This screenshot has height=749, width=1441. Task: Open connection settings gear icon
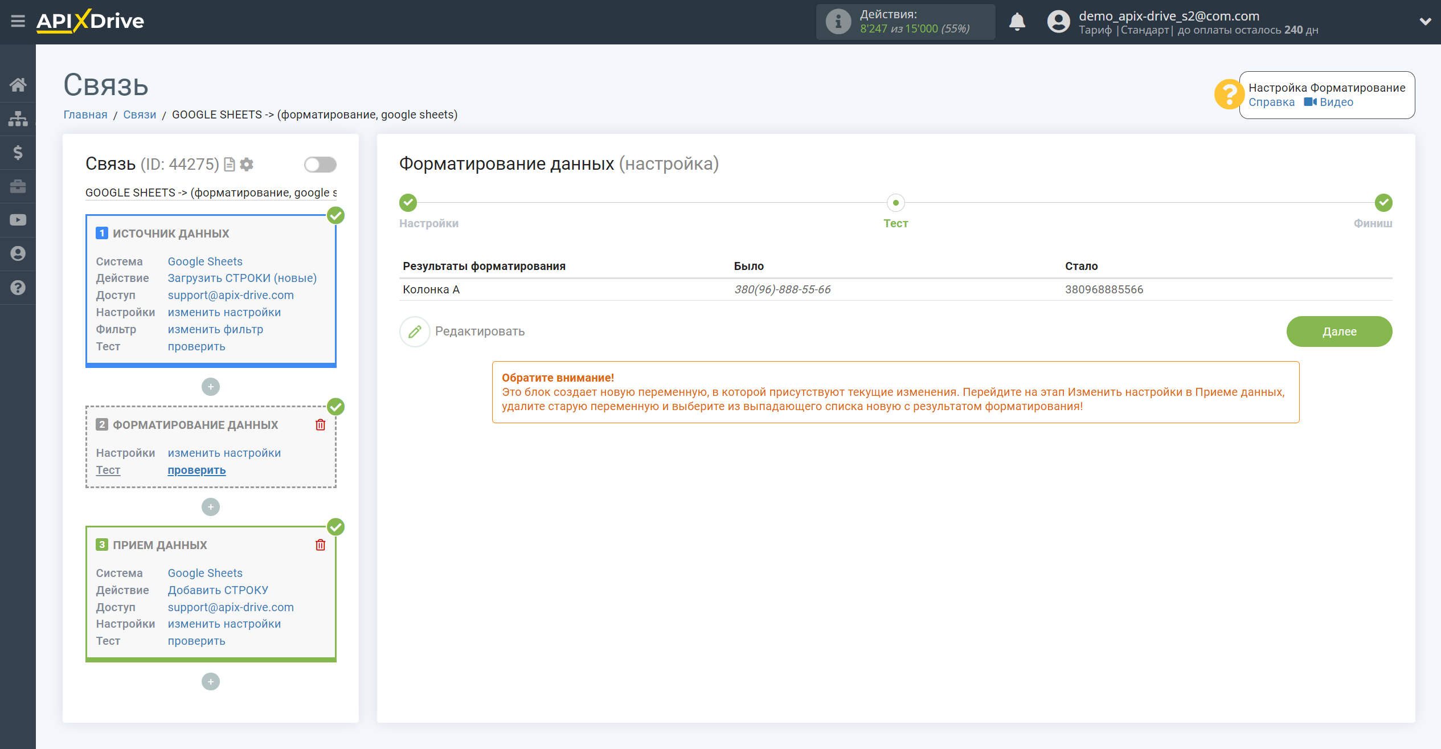(x=247, y=165)
